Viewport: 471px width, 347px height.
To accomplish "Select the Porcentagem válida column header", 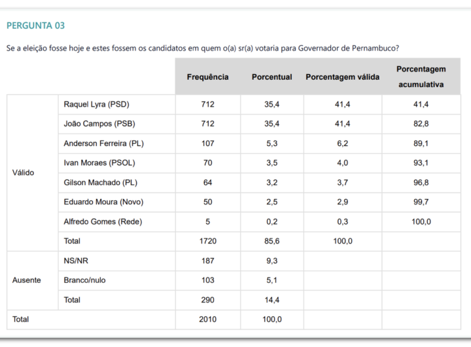I will [x=342, y=77].
